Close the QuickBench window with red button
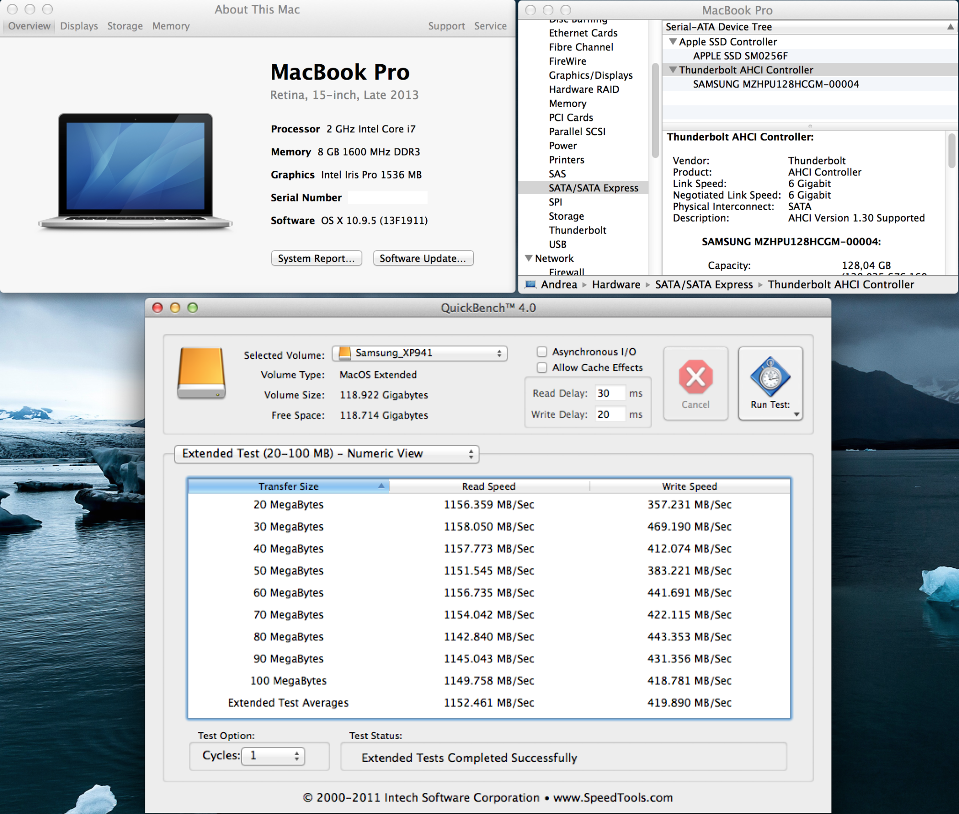 click(x=157, y=308)
